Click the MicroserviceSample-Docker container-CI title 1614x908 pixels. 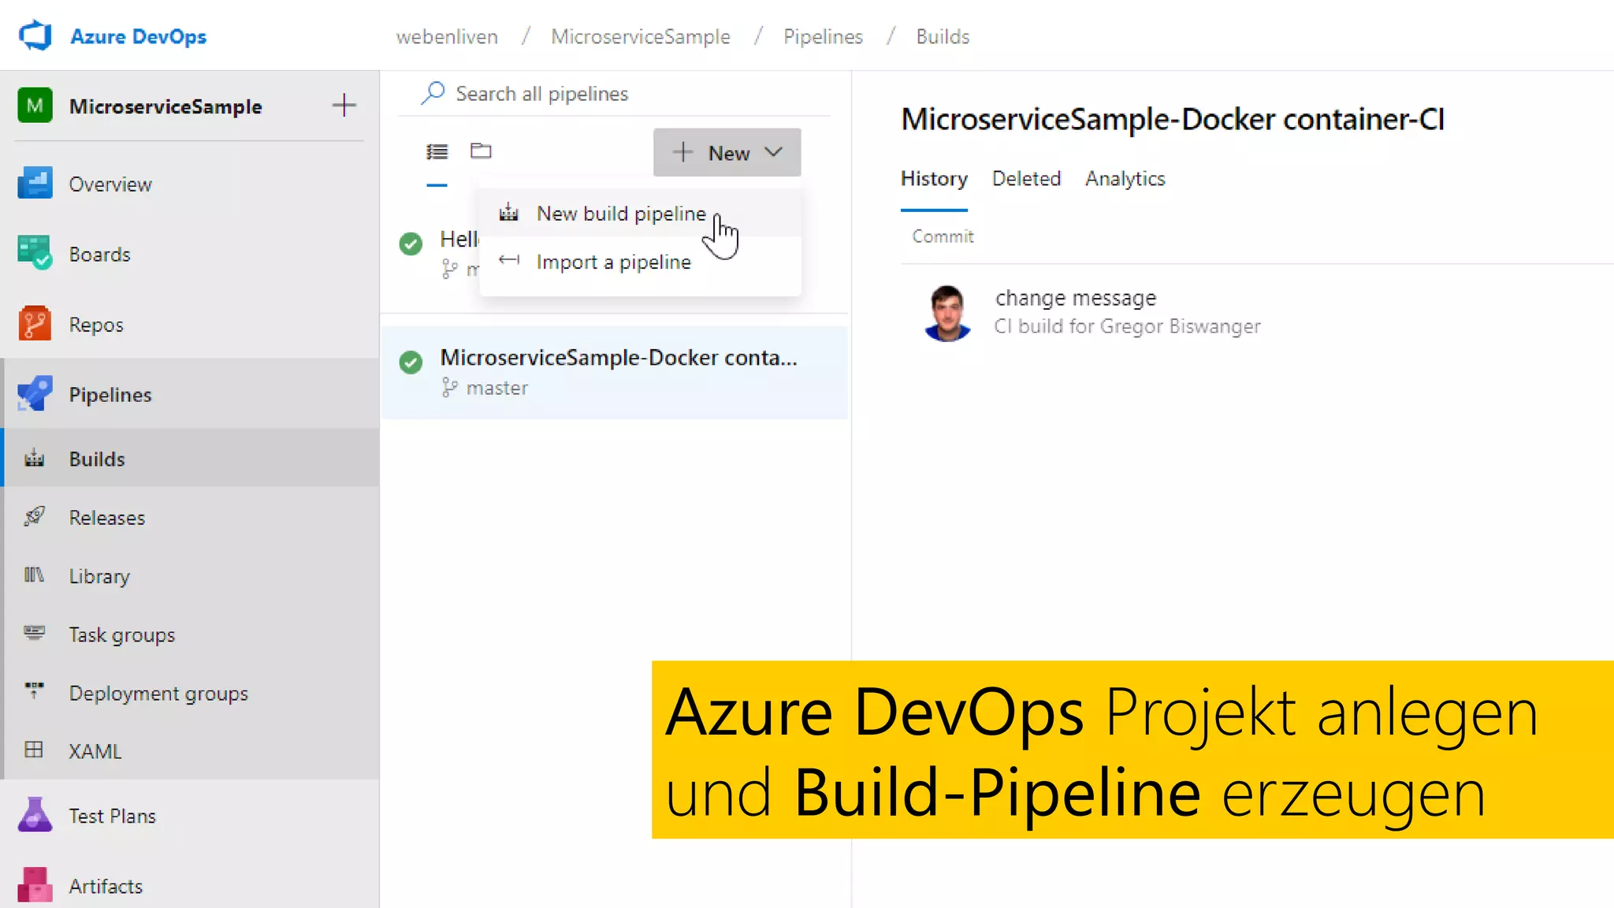coord(1173,119)
